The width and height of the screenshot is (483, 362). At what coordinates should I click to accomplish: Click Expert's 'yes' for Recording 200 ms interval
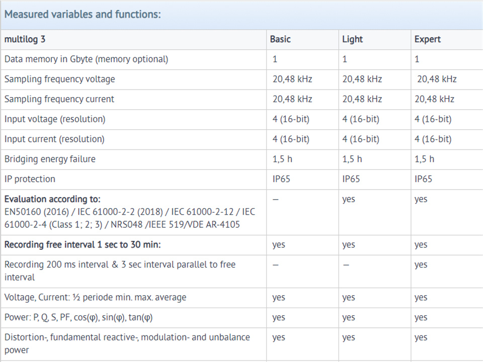(x=421, y=265)
